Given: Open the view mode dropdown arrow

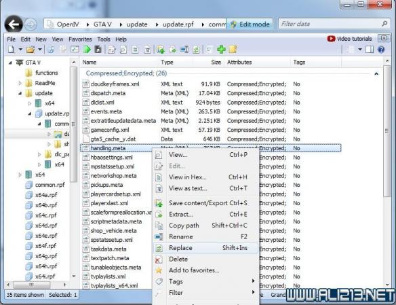Looking at the screenshot, I should click(360, 50).
